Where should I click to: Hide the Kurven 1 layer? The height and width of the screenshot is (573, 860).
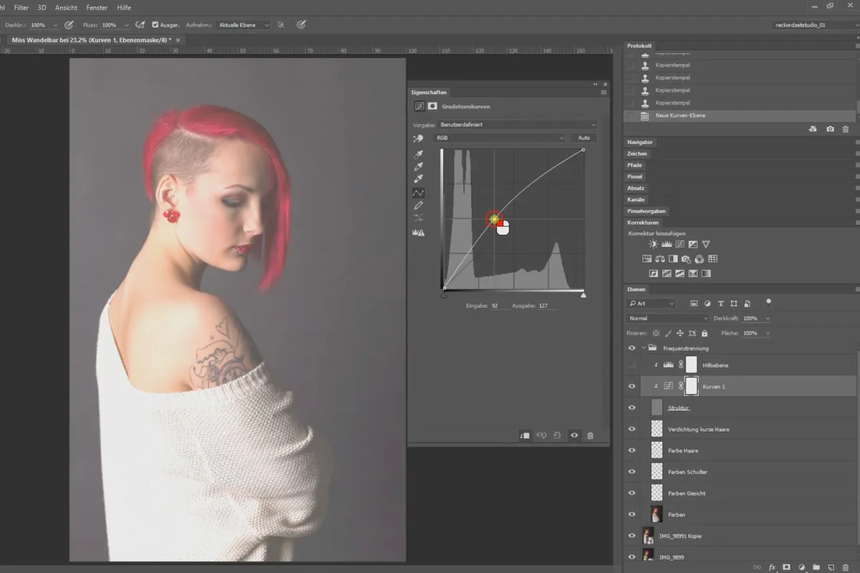(x=631, y=386)
